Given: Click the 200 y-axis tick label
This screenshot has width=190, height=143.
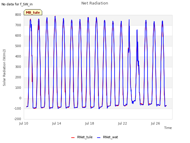Looking at the screenshot, I should point(18,77).
